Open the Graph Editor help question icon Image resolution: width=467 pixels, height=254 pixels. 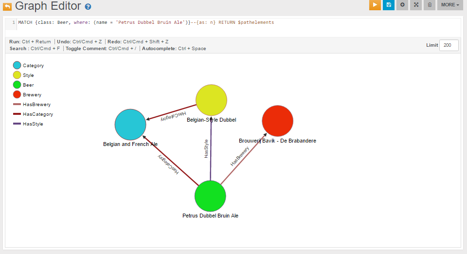88,7
